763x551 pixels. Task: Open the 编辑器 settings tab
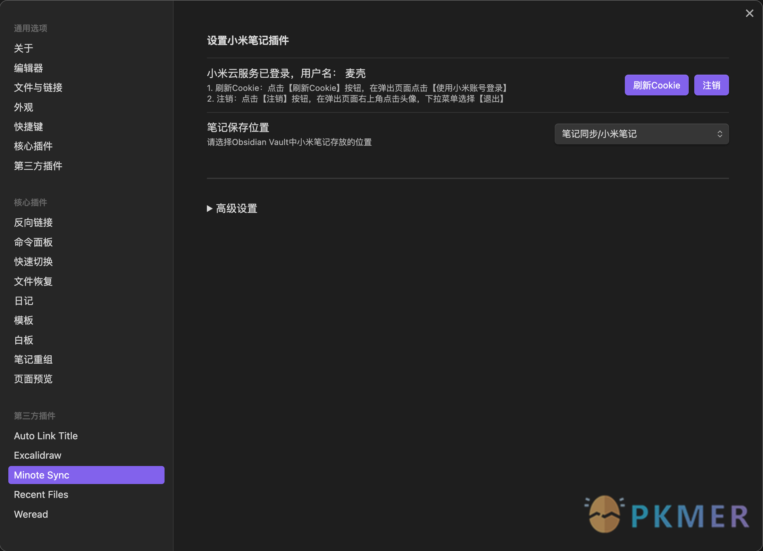click(86, 68)
